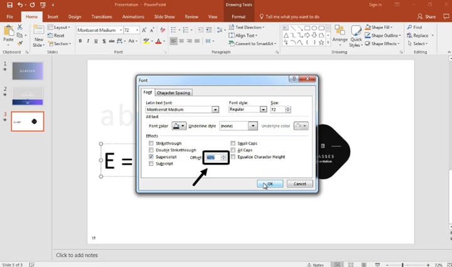Start presentation from beginning icon
Viewport: 452px width, 267px height.
(x=43, y=5)
